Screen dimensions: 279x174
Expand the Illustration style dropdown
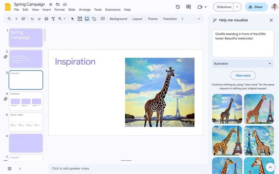(x=243, y=64)
